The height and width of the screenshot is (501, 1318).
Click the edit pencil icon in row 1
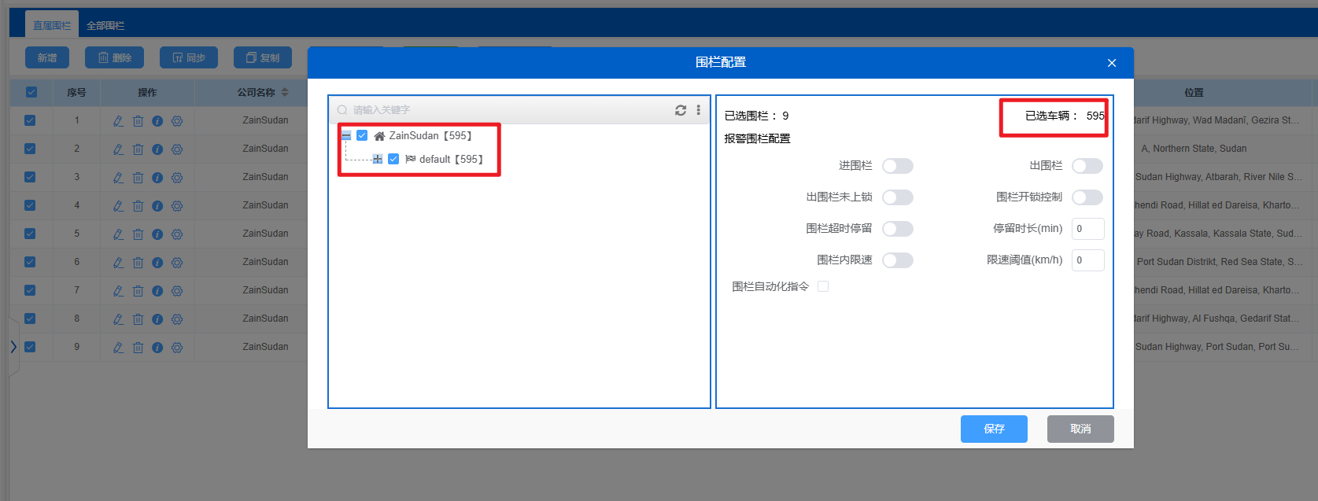tap(118, 121)
